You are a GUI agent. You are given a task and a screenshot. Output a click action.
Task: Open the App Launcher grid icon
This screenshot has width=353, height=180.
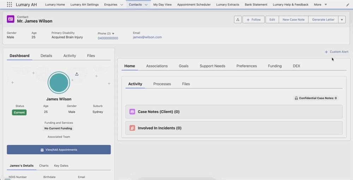[9, 5]
